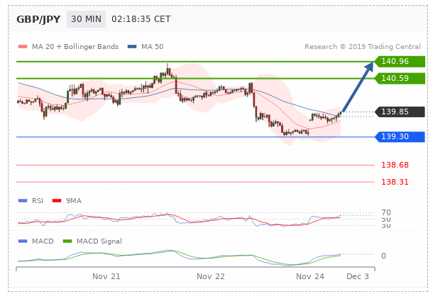Click the 9MA red legend swatch
Image resolution: width=438 pixels, height=299 pixels.
coord(57,201)
